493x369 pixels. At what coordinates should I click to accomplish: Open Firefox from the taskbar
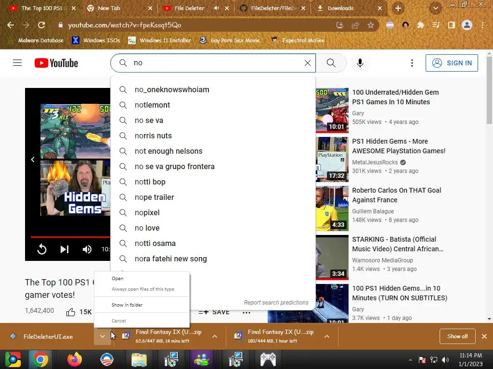[75, 359]
